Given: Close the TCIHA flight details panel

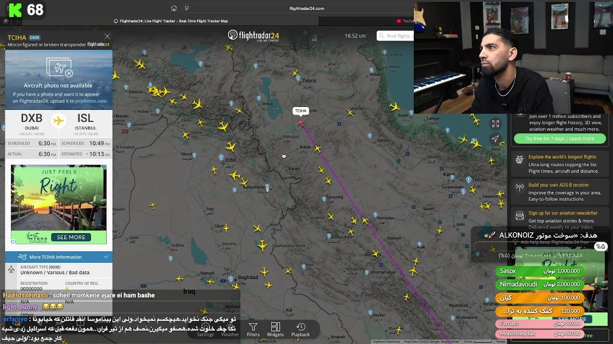Looking at the screenshot, I should coord(107,36).
